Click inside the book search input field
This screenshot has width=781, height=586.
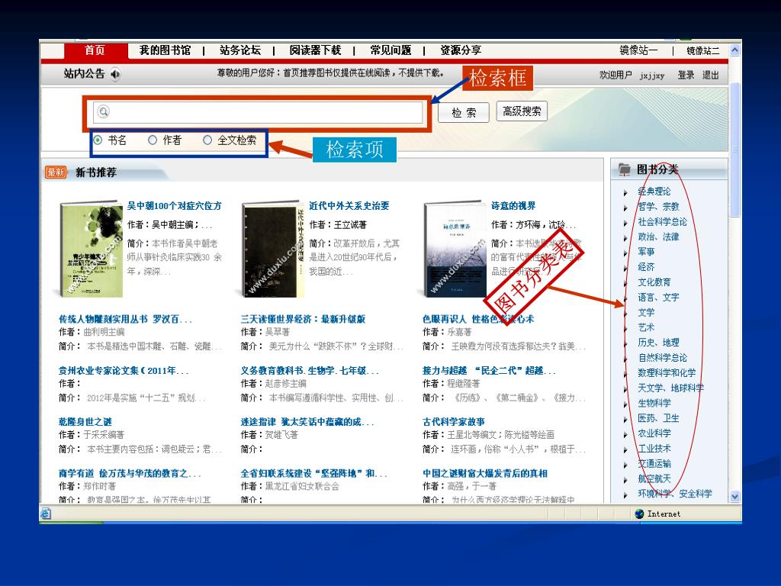click(x=258, y=112)
